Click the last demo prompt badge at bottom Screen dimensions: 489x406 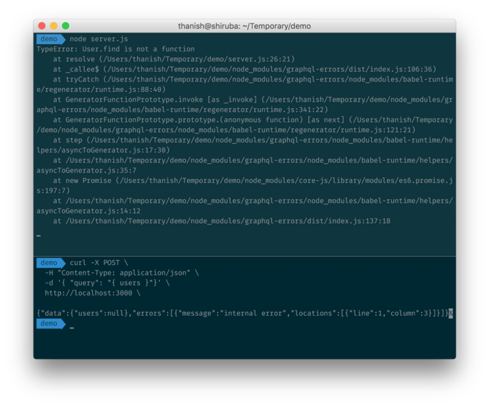49,323
